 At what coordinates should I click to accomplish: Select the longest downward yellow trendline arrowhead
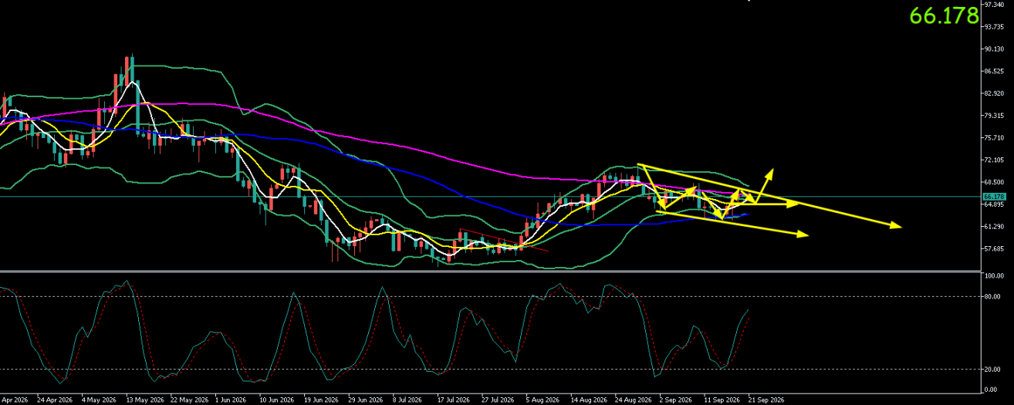click(x=896, y=225)
